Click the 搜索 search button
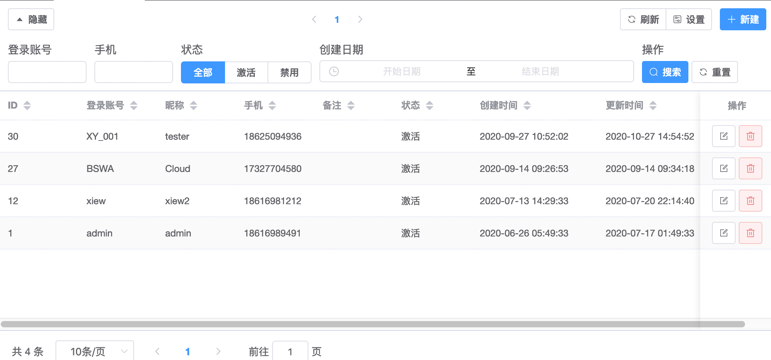771x360 pixels. pos(665,72)
